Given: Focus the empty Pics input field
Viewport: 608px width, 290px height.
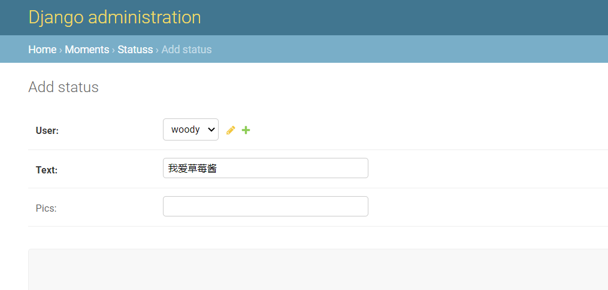Looking at the screenshot, I should click(265, 206).
